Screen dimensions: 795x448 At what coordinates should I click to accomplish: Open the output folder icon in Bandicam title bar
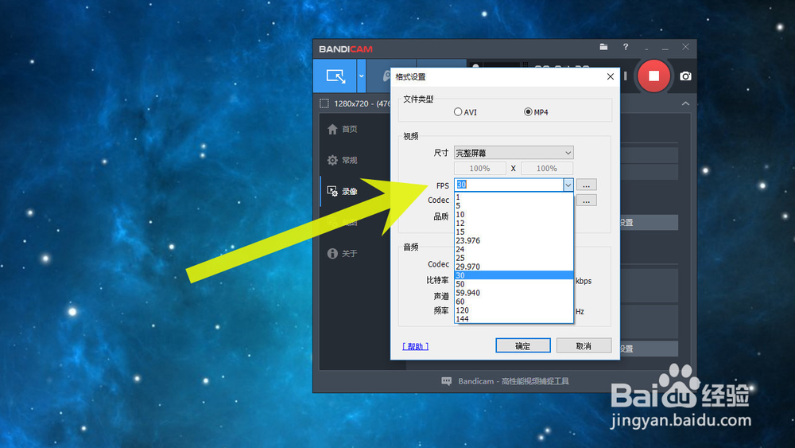click(603, 47)
